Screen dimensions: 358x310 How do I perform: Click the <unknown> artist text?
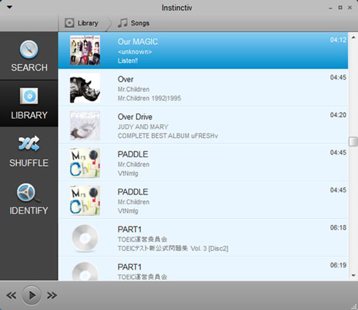tap(135, 52)
